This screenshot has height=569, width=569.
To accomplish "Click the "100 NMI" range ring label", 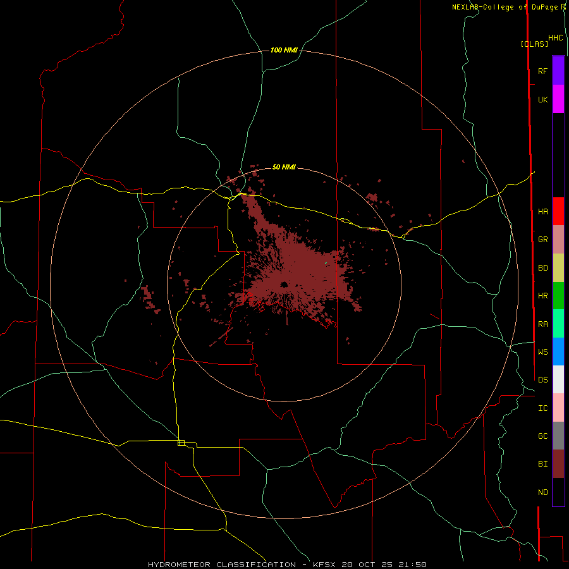I will pos(284,50).
